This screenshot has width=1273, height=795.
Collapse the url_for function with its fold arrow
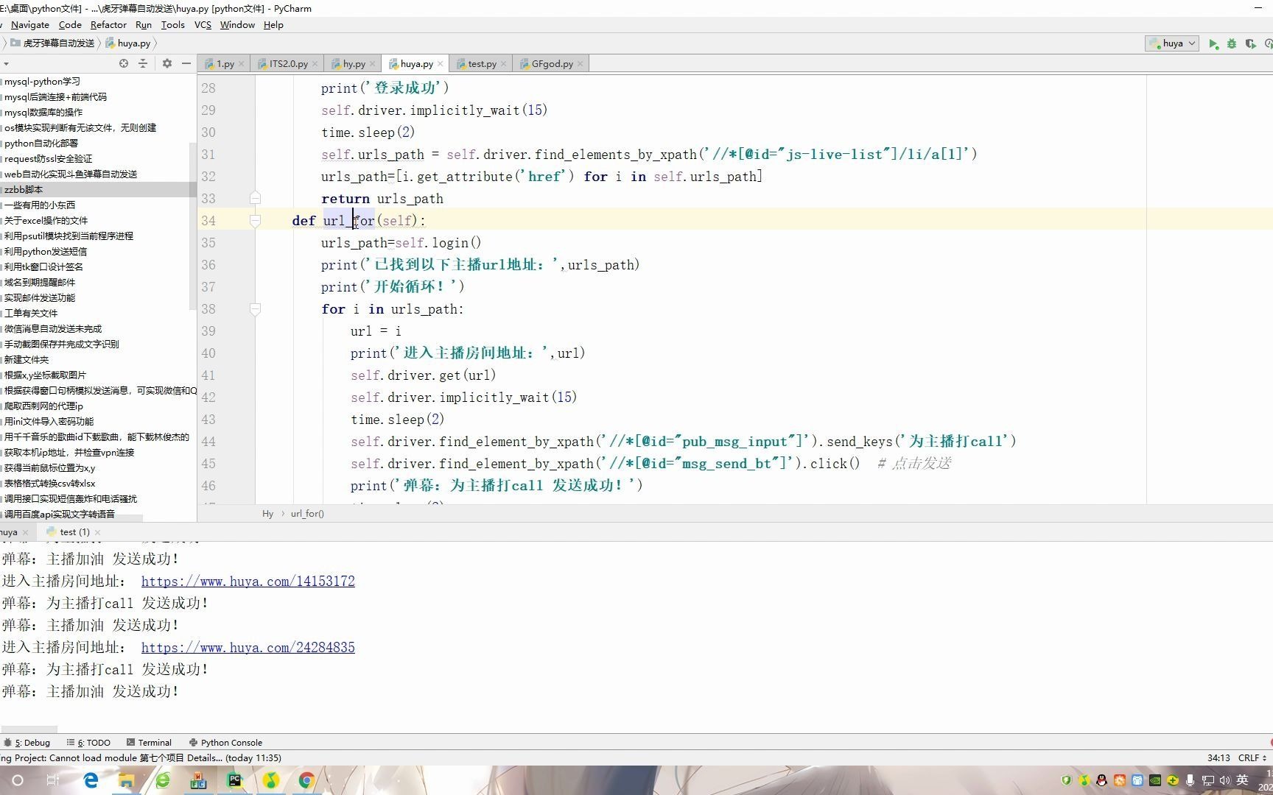(x=256, y=221)
